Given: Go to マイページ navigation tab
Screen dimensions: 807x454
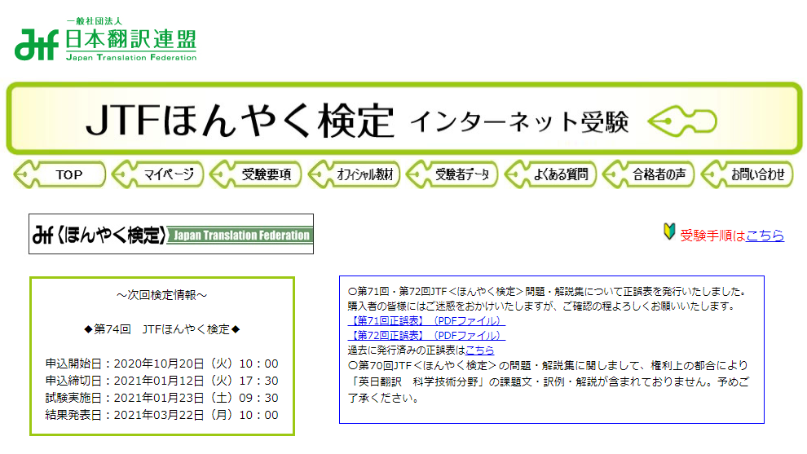Looking at the screenshot, I should click(158, 174).
